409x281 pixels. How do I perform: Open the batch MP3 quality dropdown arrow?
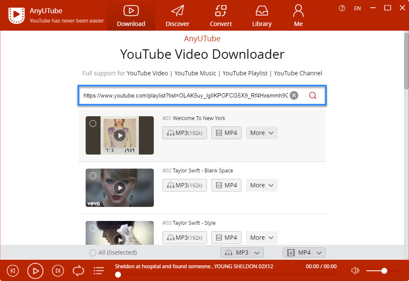257,252
